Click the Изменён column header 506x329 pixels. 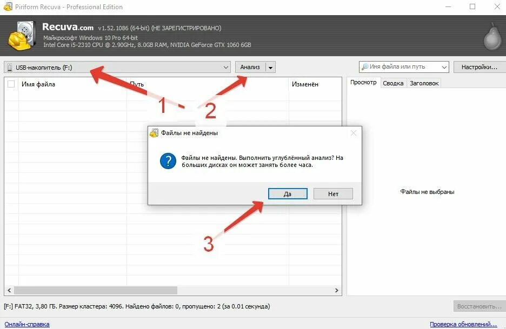tap(315, 84)
